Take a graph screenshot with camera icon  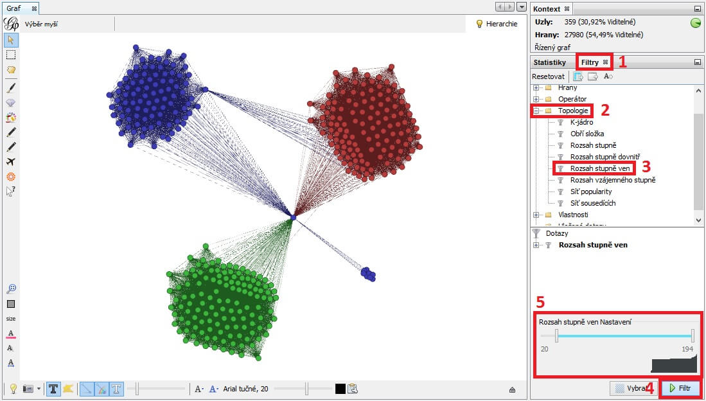(28, 389)
